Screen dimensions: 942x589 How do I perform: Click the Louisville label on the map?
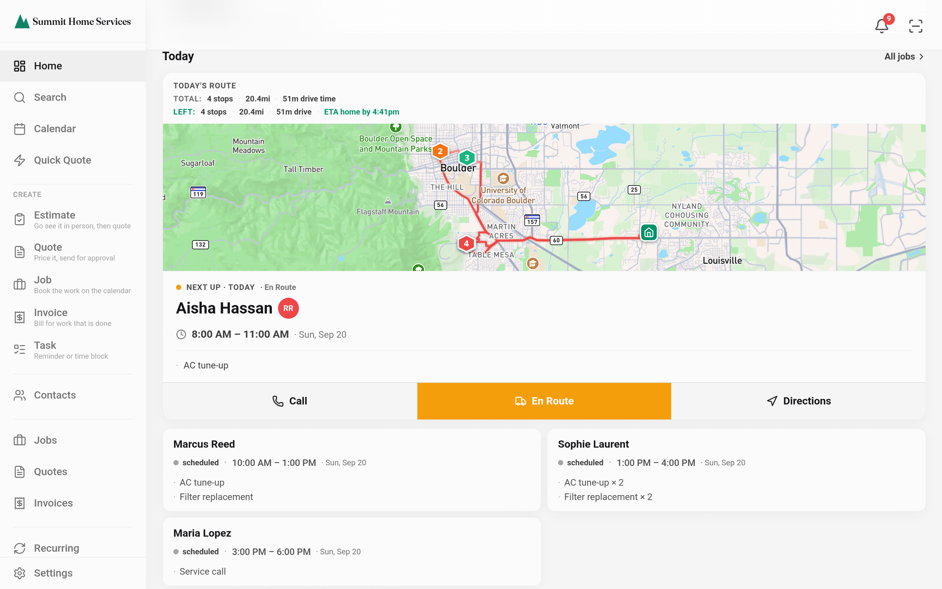[x=722, y=260]
